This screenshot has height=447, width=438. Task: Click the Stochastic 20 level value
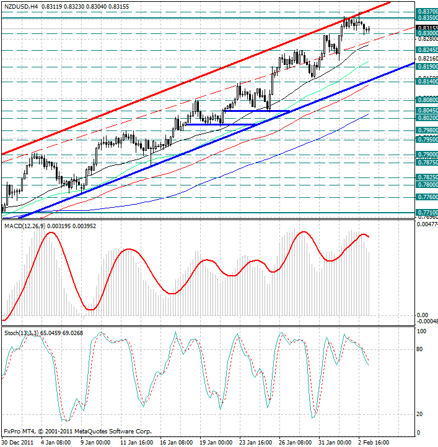[419, 414]
